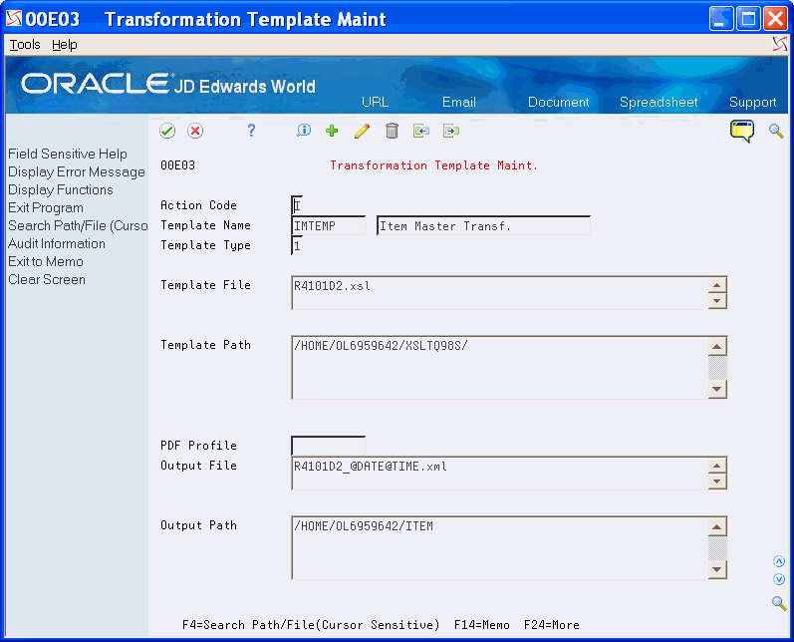Choose Exit to Memo option

[x=46, y=261]
